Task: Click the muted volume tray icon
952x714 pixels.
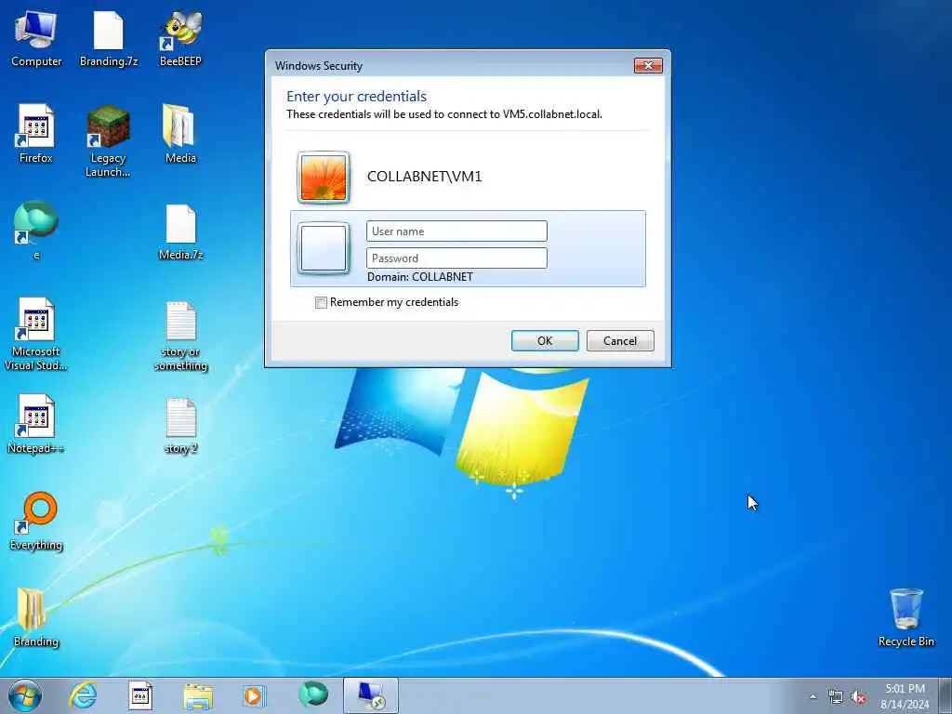Action: (x=858, y=697)
